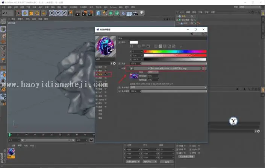Click the spline pen icon
The height and width of the screenshot is (168, 265).
(105, 13)
